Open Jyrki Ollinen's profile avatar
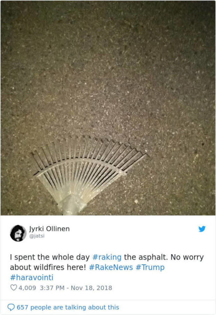Screen dimensions: 216x315 [x=18, y=233]
